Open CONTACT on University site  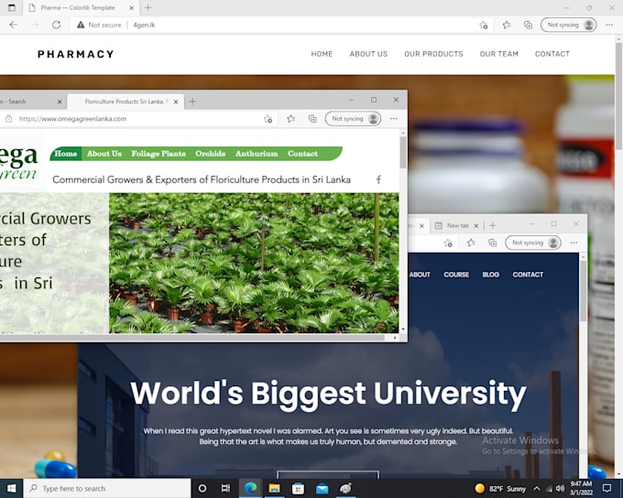528,275
